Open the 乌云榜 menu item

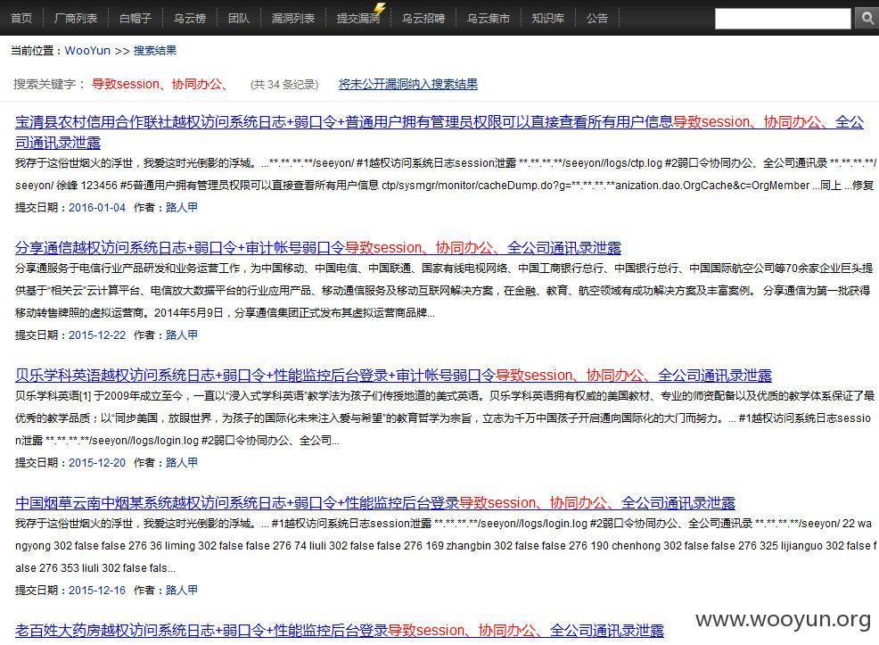190,19
